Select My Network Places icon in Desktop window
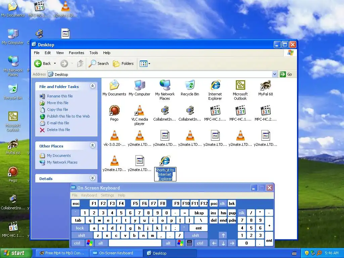 [x=165, y=85]
